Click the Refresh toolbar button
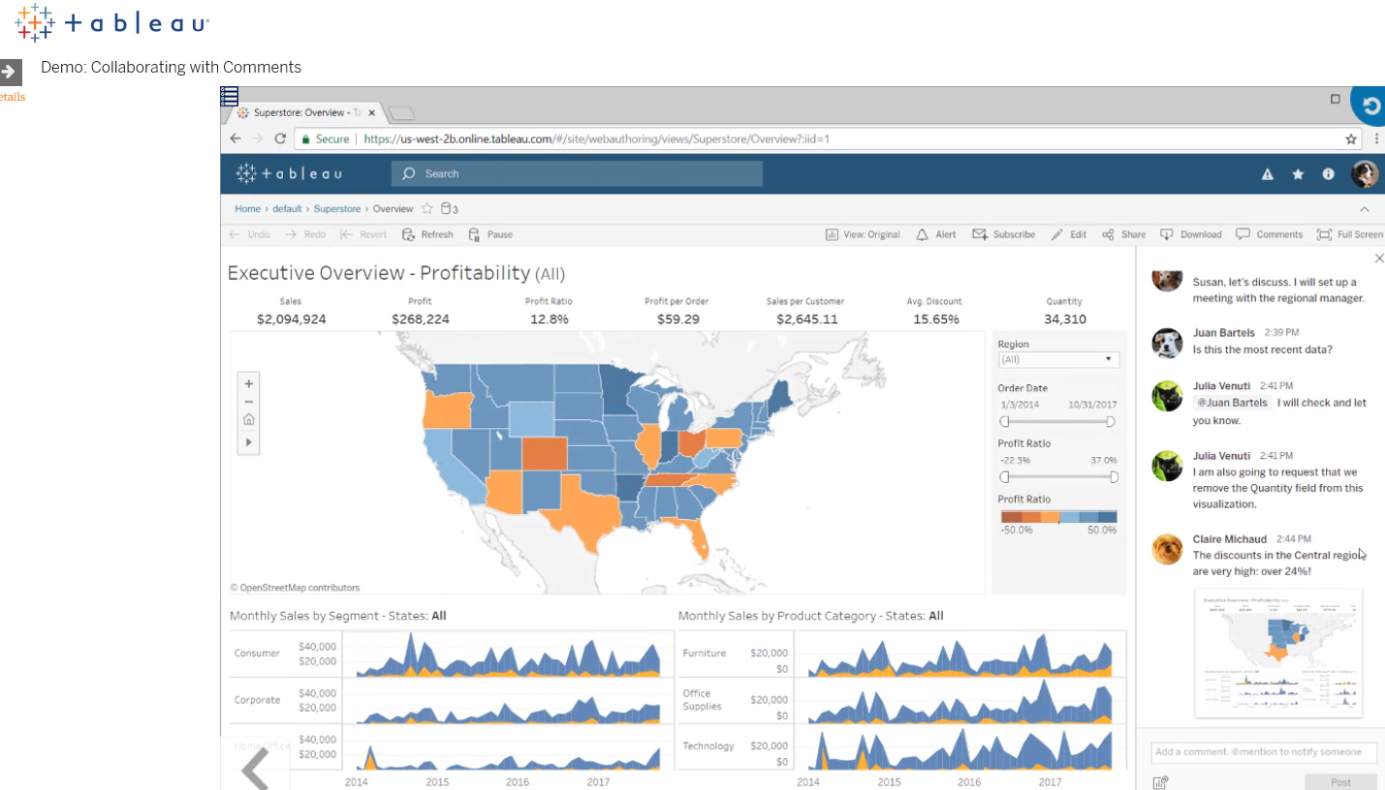1385x790 pixels. (x=427, y=234)
